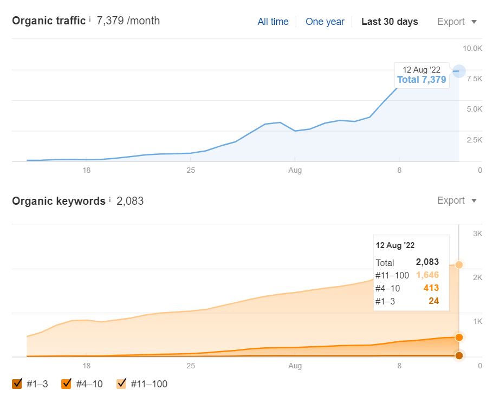Show the All time traffic range

(273, 22)
